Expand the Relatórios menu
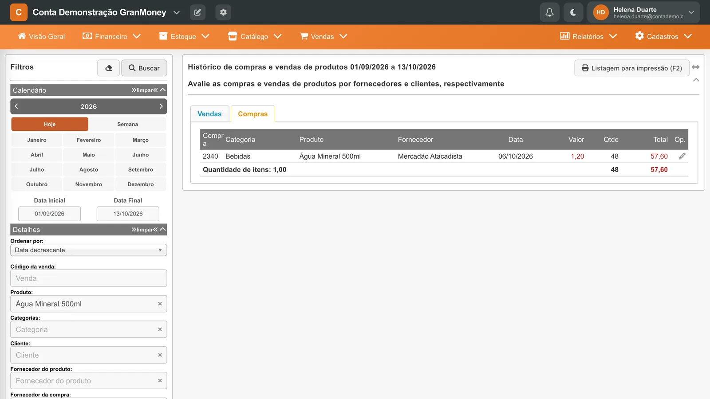Viewport: 710px width, 399px height. coord(588,36)
